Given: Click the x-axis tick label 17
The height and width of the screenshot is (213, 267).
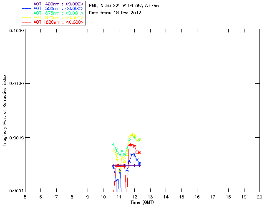Looking at the screenshot, I should (213, 197).
